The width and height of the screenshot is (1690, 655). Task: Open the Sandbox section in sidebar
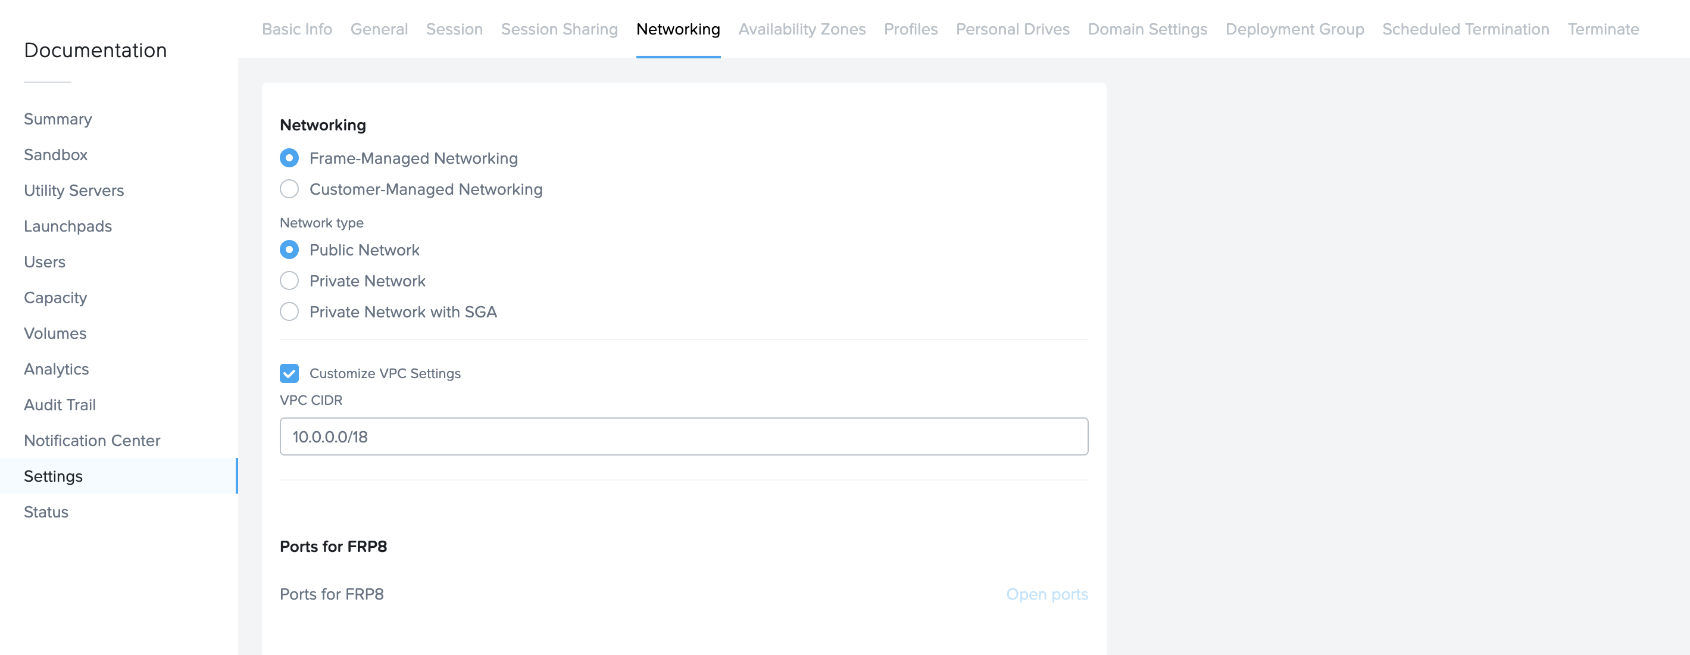(x=56, y=154)
